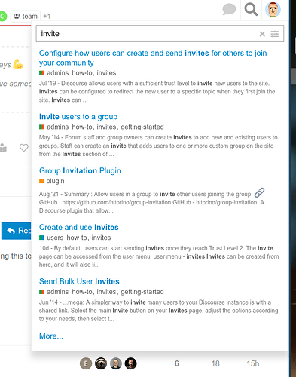
Task: Open the user avatar menu
Action: click(273, 10)
